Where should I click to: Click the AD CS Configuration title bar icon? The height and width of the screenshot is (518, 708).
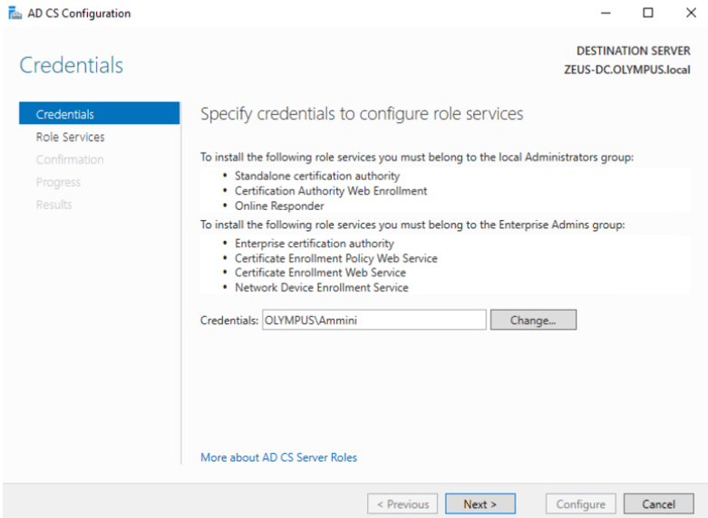coord(15,14)
